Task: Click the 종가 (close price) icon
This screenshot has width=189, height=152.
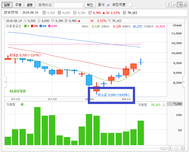Action: [x=90, y=13]
